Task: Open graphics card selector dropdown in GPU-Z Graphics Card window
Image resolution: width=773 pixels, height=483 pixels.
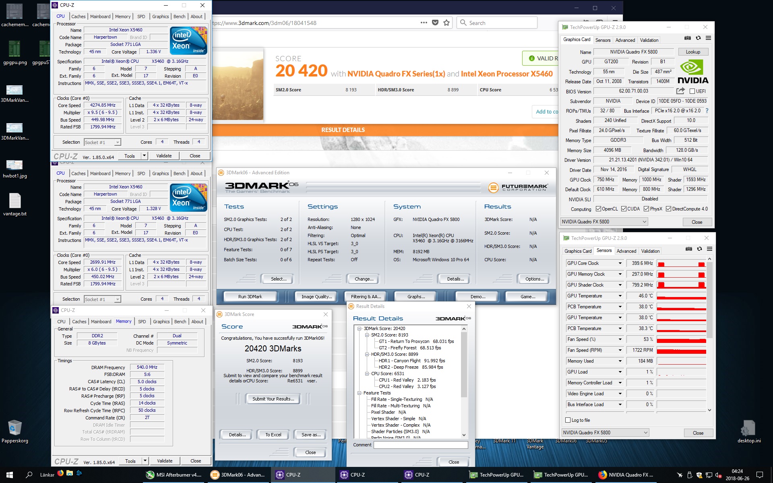Action: tap(604, 221)
